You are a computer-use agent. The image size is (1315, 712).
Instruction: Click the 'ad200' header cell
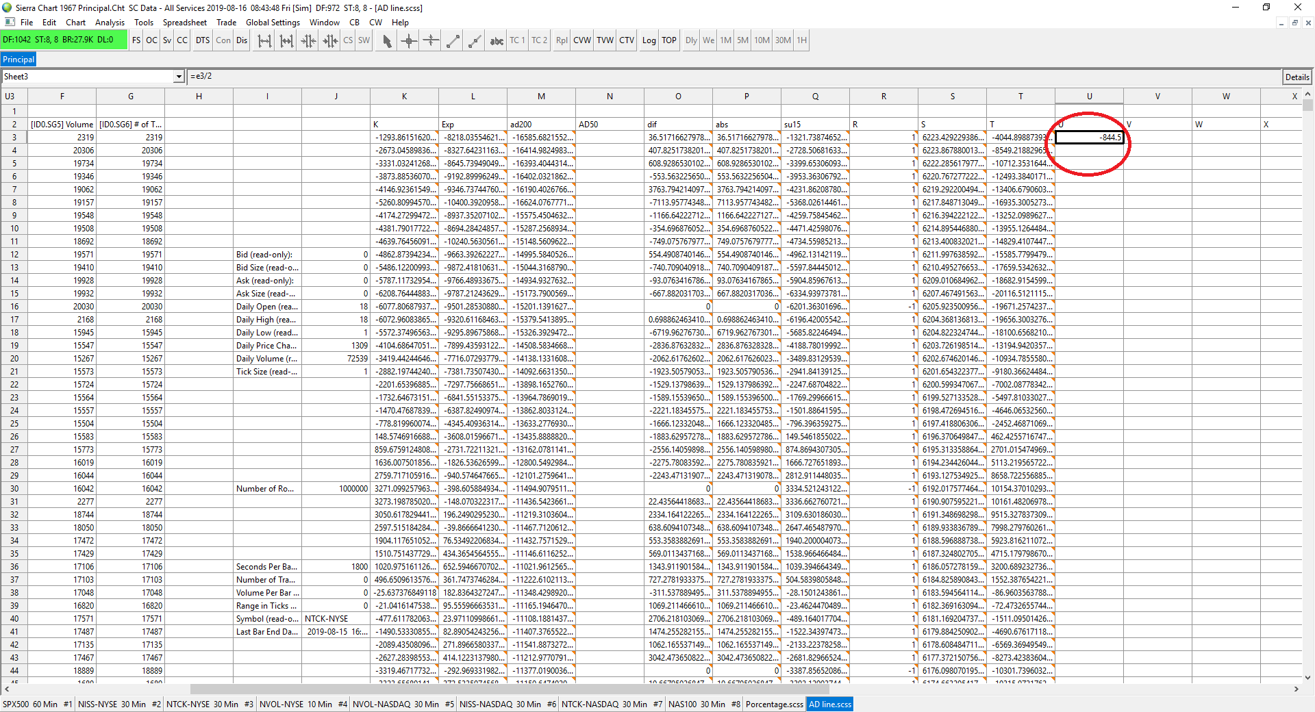point(541,125)
